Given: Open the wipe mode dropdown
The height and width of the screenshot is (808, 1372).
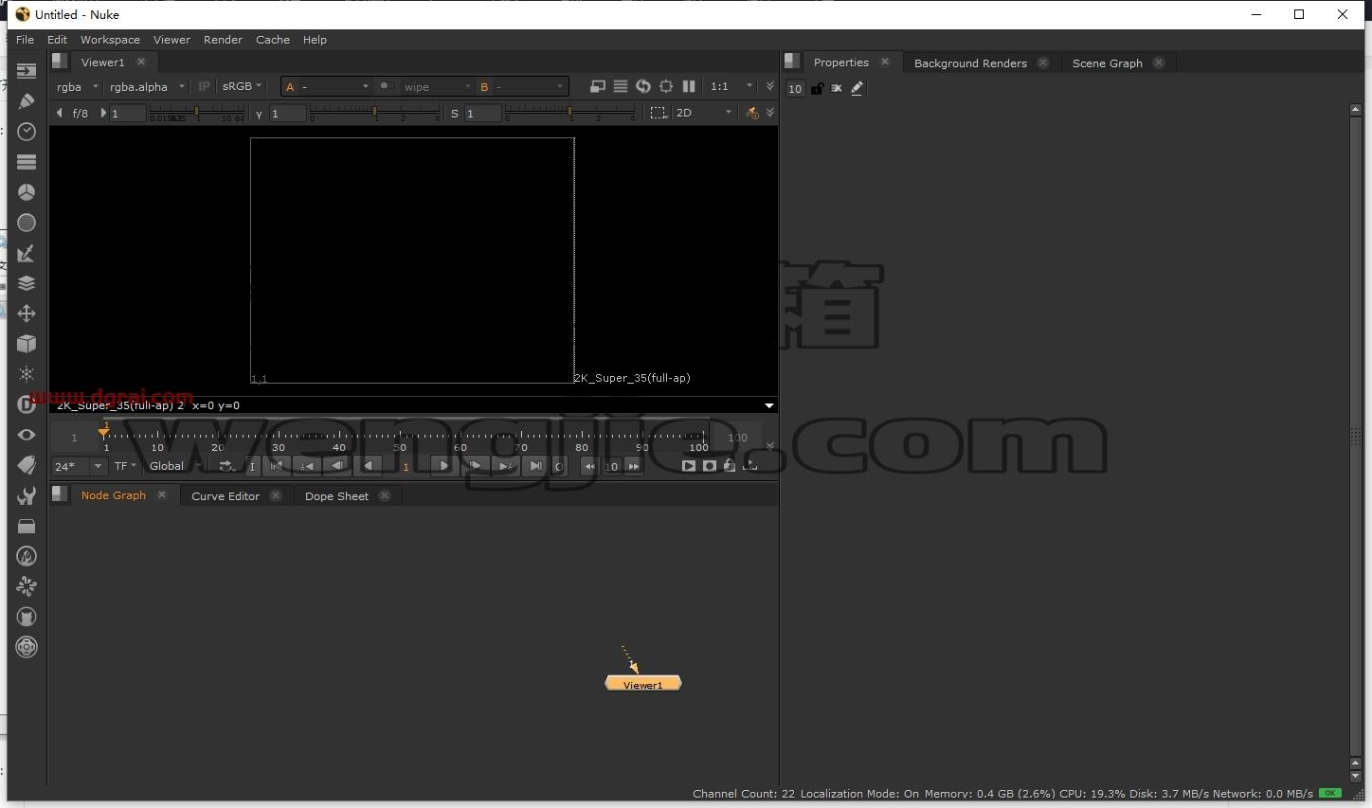Looking at the screenshot, I should point(437,86).
